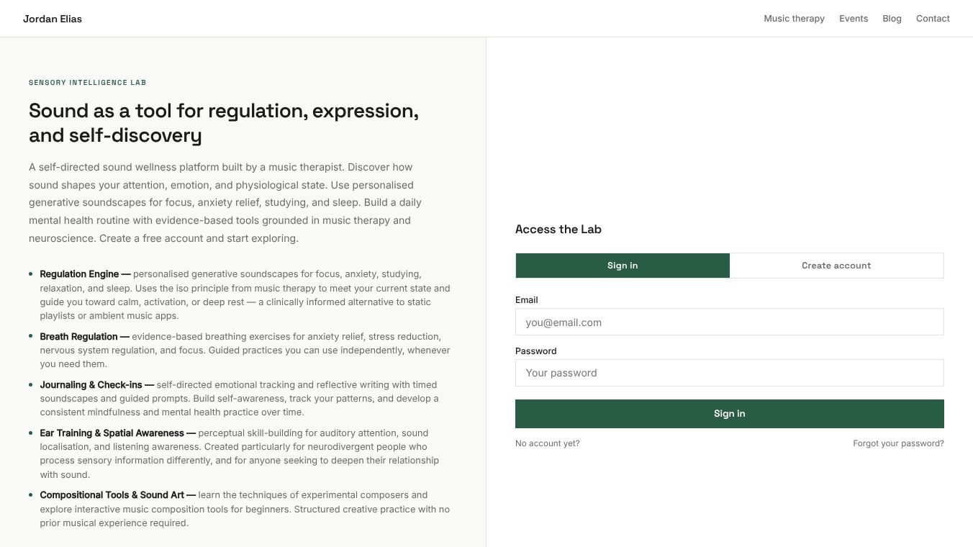Image resolution: width=973 pixels, height=547 pixels.
Task: Click the 'Sound as a tool' main headline
Action: click(x=224, y=123)
